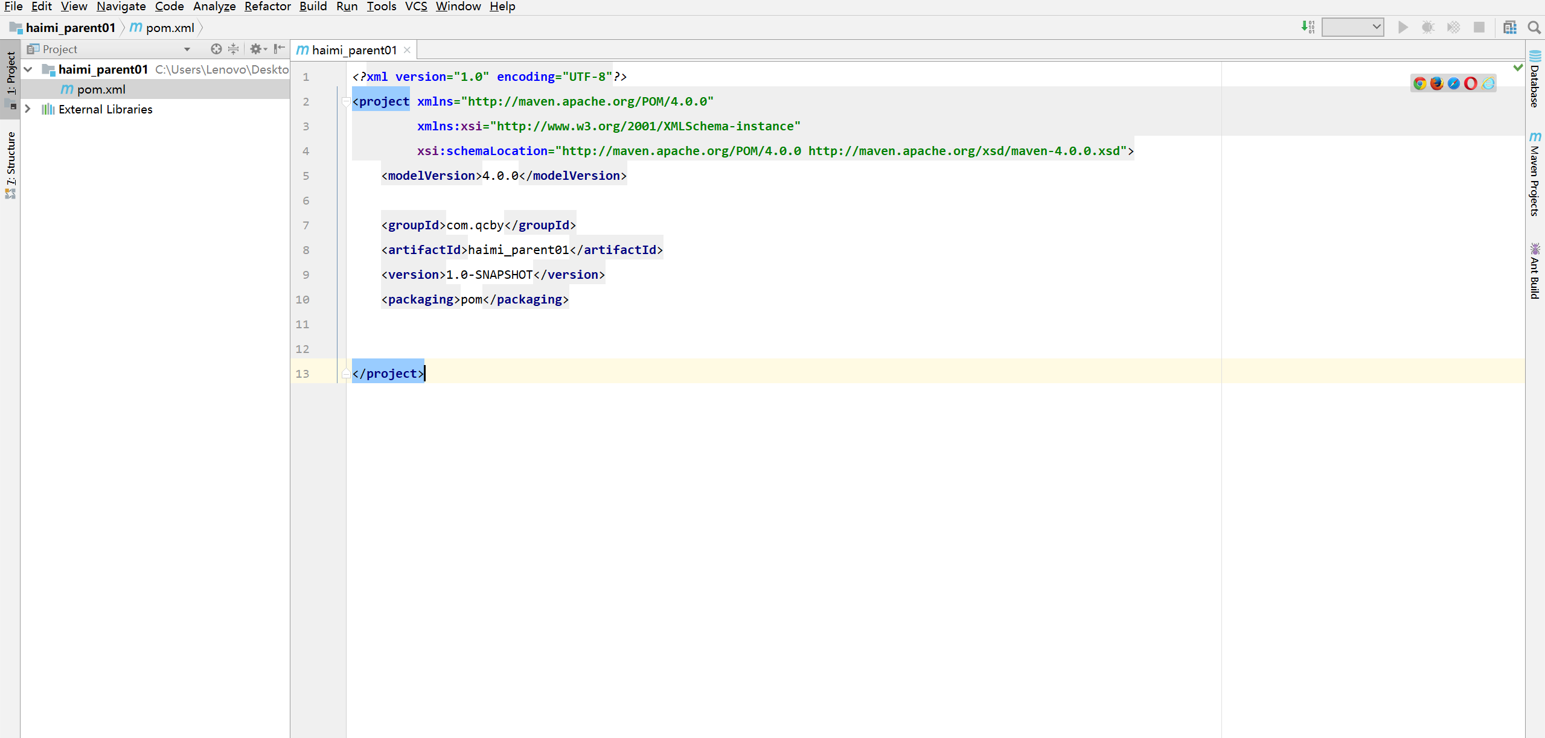Click the Collapse All icon in Project panel
This screenshot has width=1545, height=738.
233,49
